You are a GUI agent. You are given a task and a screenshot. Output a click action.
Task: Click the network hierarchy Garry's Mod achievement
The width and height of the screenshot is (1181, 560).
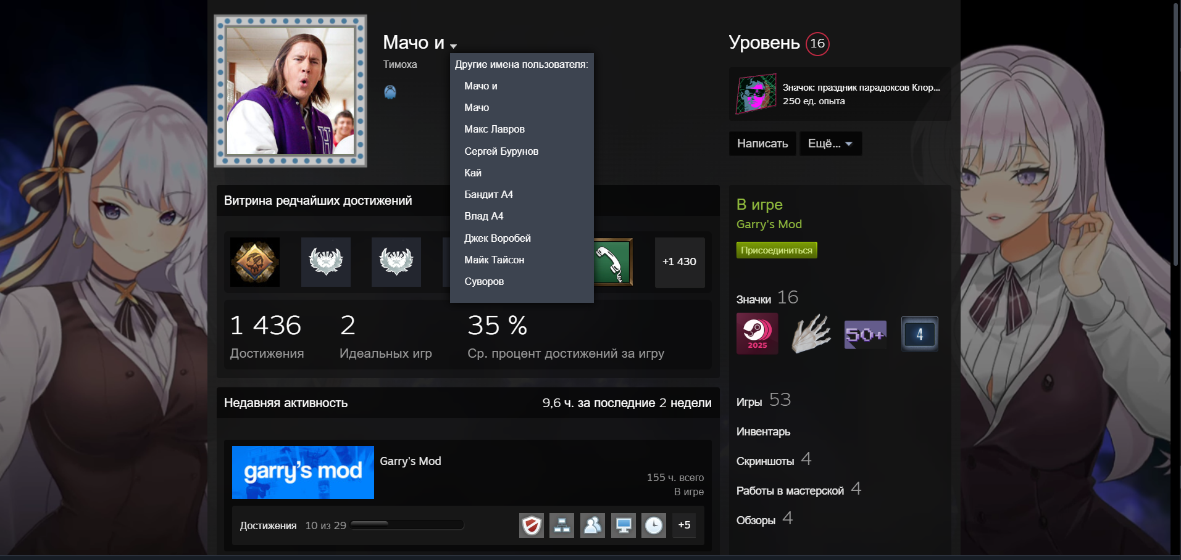(562, 525)
